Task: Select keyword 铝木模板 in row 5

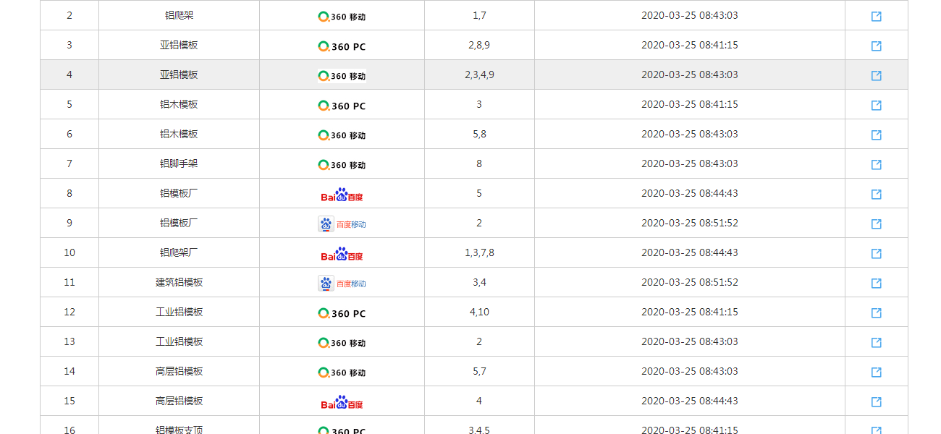Action: (x=179, y=104)
